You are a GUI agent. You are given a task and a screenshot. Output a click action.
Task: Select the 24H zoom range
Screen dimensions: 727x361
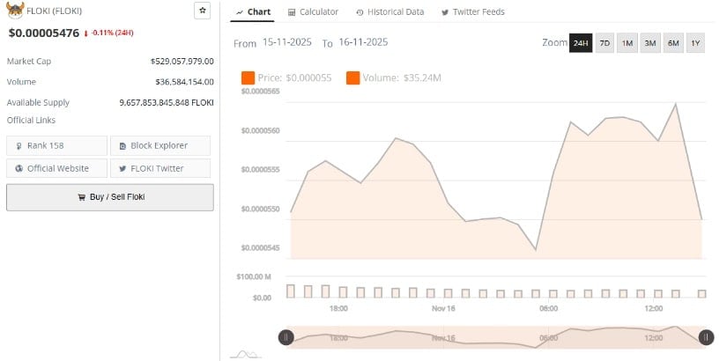coord(581,43)
